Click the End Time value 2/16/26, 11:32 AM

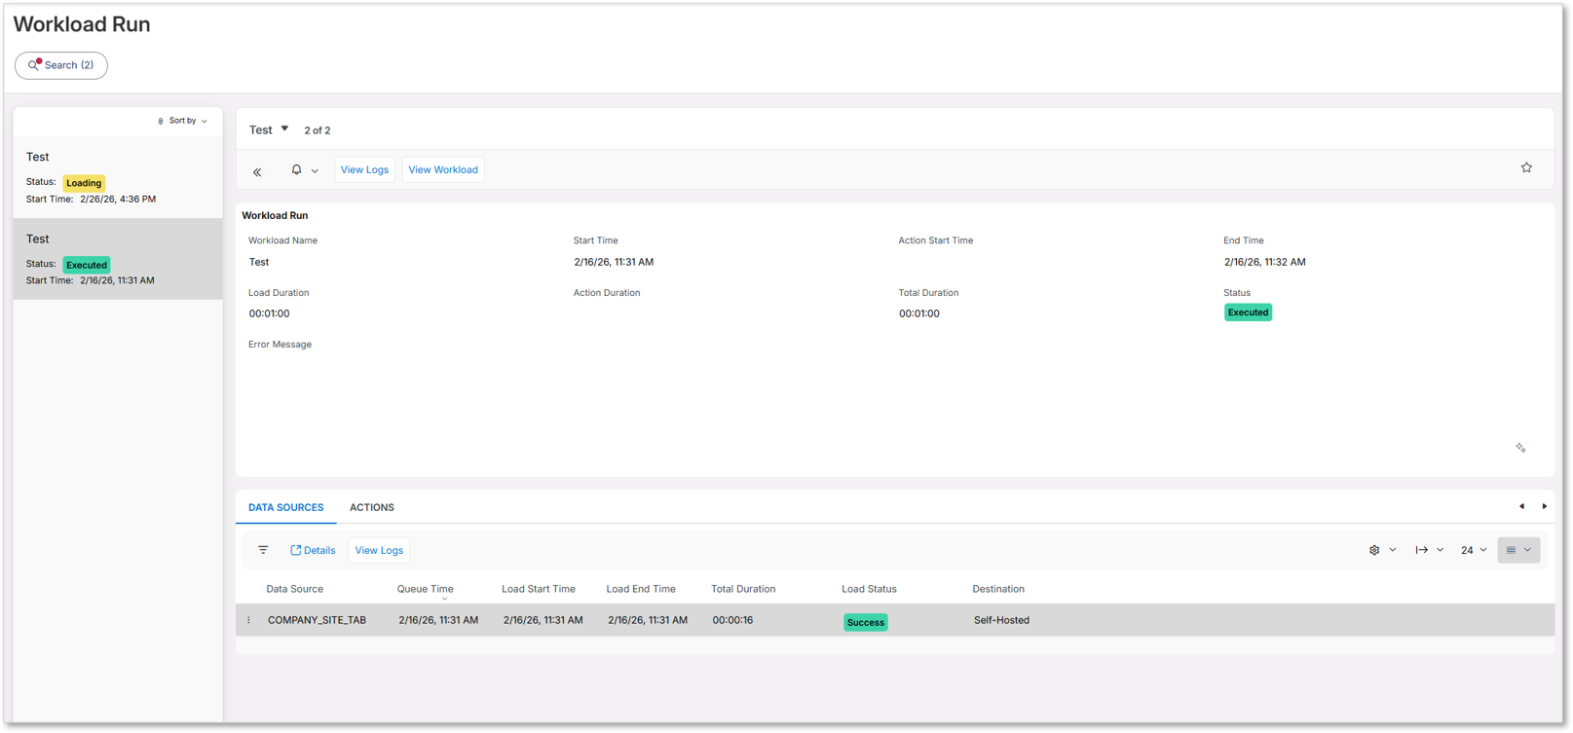click(1264, 262)
